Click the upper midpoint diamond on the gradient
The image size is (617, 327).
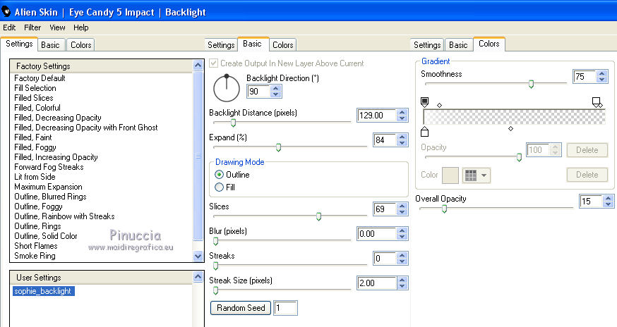[x=440, y=105]
